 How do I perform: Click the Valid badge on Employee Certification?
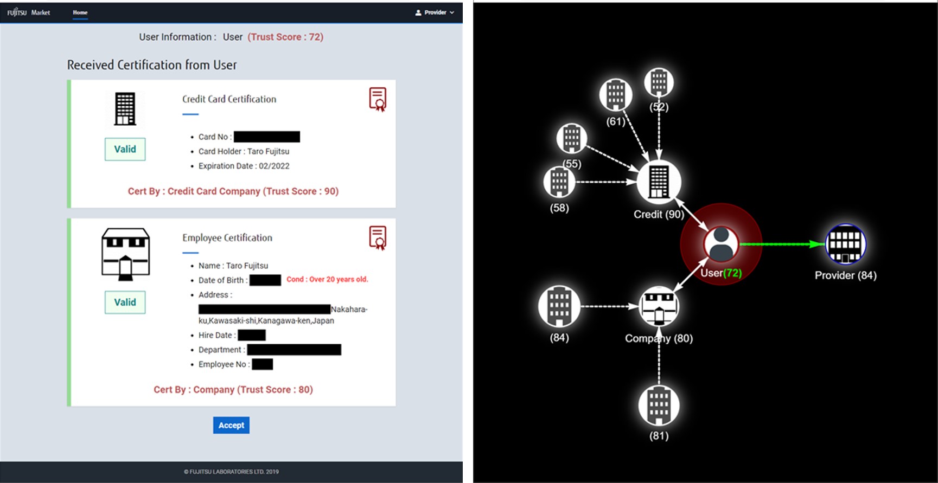[125, 302]
